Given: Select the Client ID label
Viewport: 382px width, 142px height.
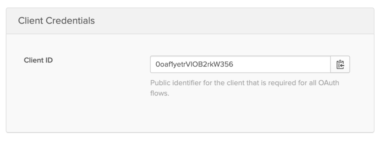Looking at the screenshot, I should (38, 60).
